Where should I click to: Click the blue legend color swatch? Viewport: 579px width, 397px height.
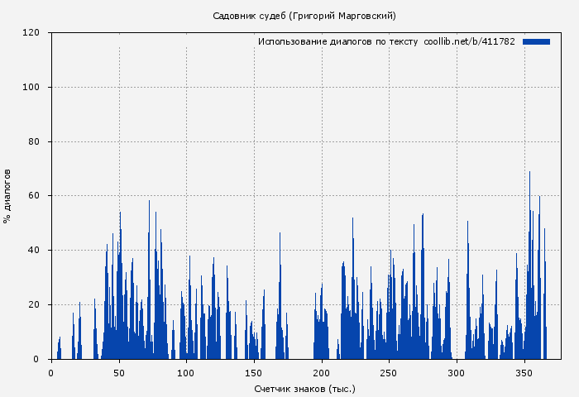(536, 41)
